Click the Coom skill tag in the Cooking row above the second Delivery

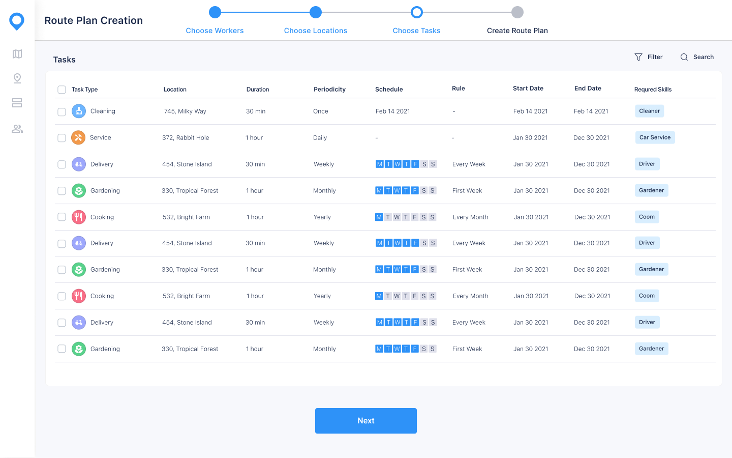(x=647, y=217)
